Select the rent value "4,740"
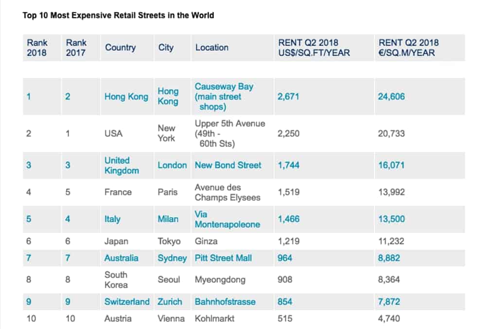Screen dimensions: 486x329 (389, 318)
